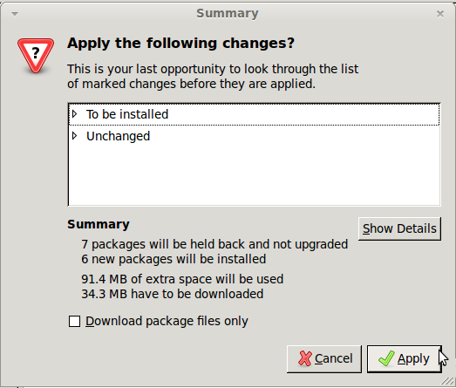Click empty area of the changes list
Viewport: 456px width, 388px height.
pyautogui.click(x=254, y=176)
